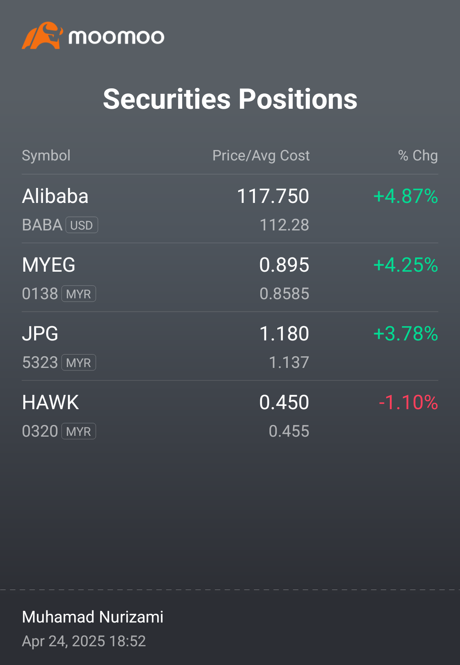Open the HAWK position row
Screen dimensions: 460x665
(x=230, y=415)
